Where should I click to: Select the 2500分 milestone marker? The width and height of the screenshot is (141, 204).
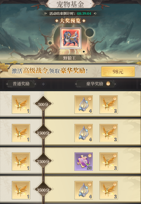pos(43,161)
